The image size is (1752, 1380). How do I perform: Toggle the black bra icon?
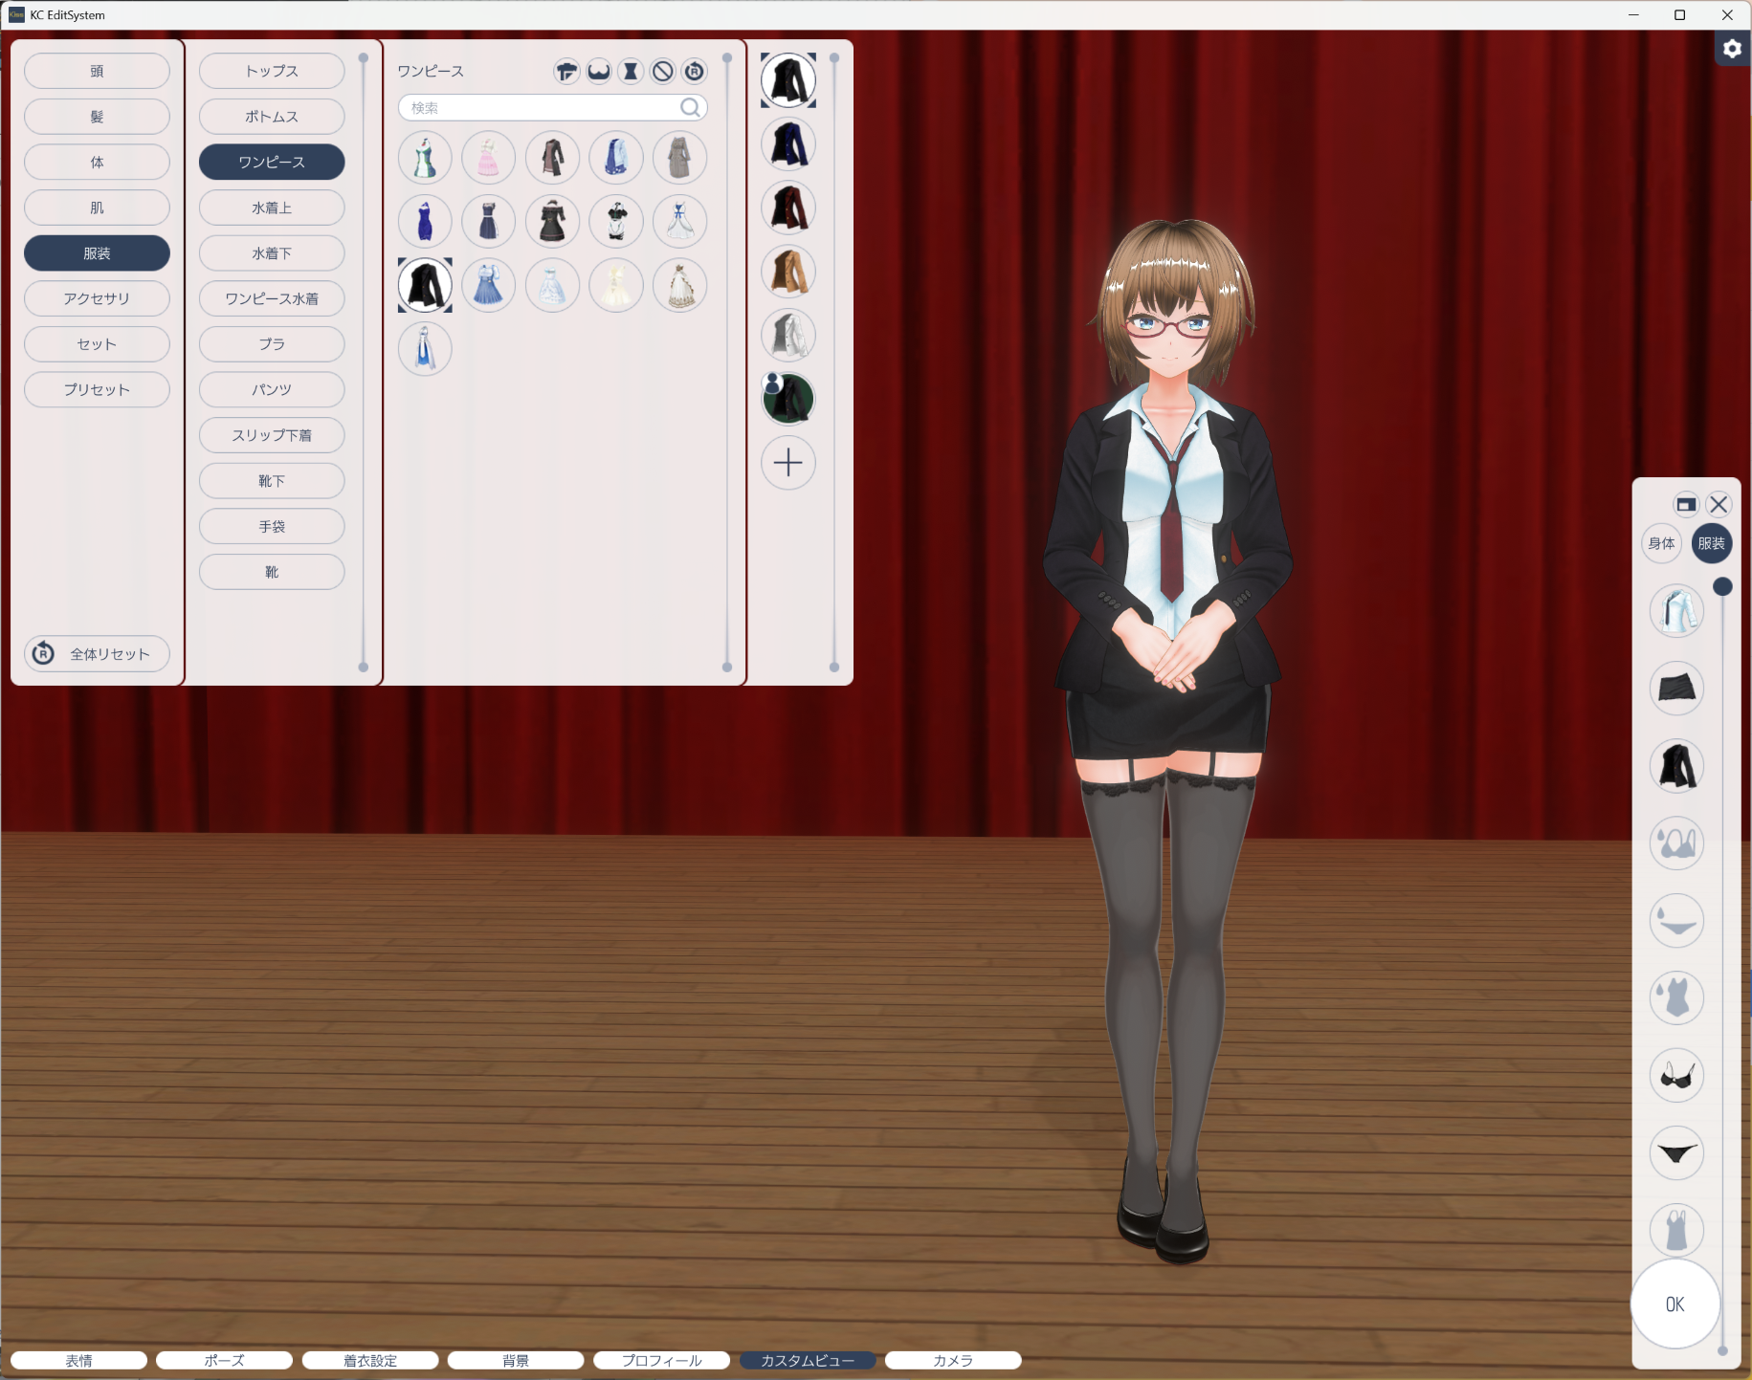pos(1677,1075)
